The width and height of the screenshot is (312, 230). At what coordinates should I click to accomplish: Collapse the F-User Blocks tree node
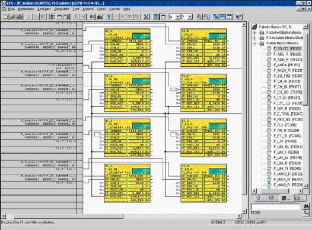click(x=254, y=43)
